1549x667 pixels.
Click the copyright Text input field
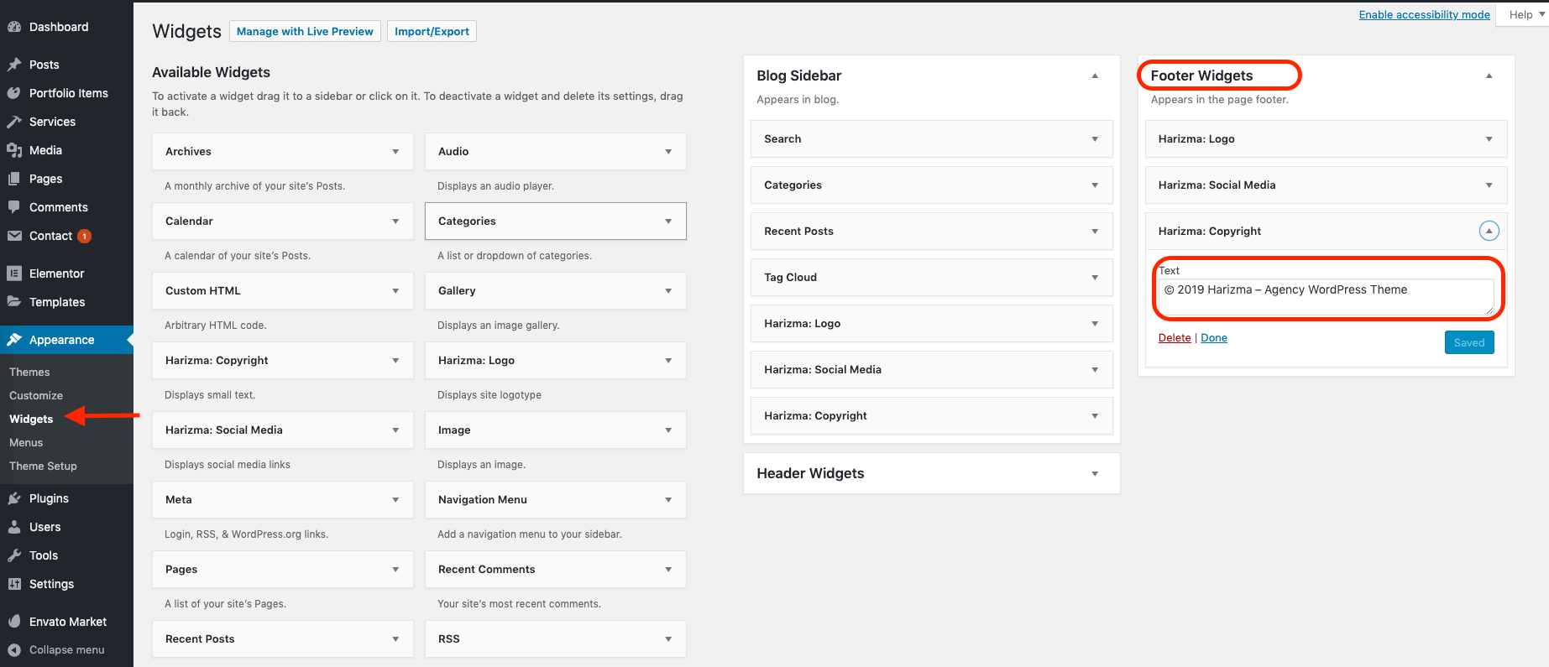1325,296
